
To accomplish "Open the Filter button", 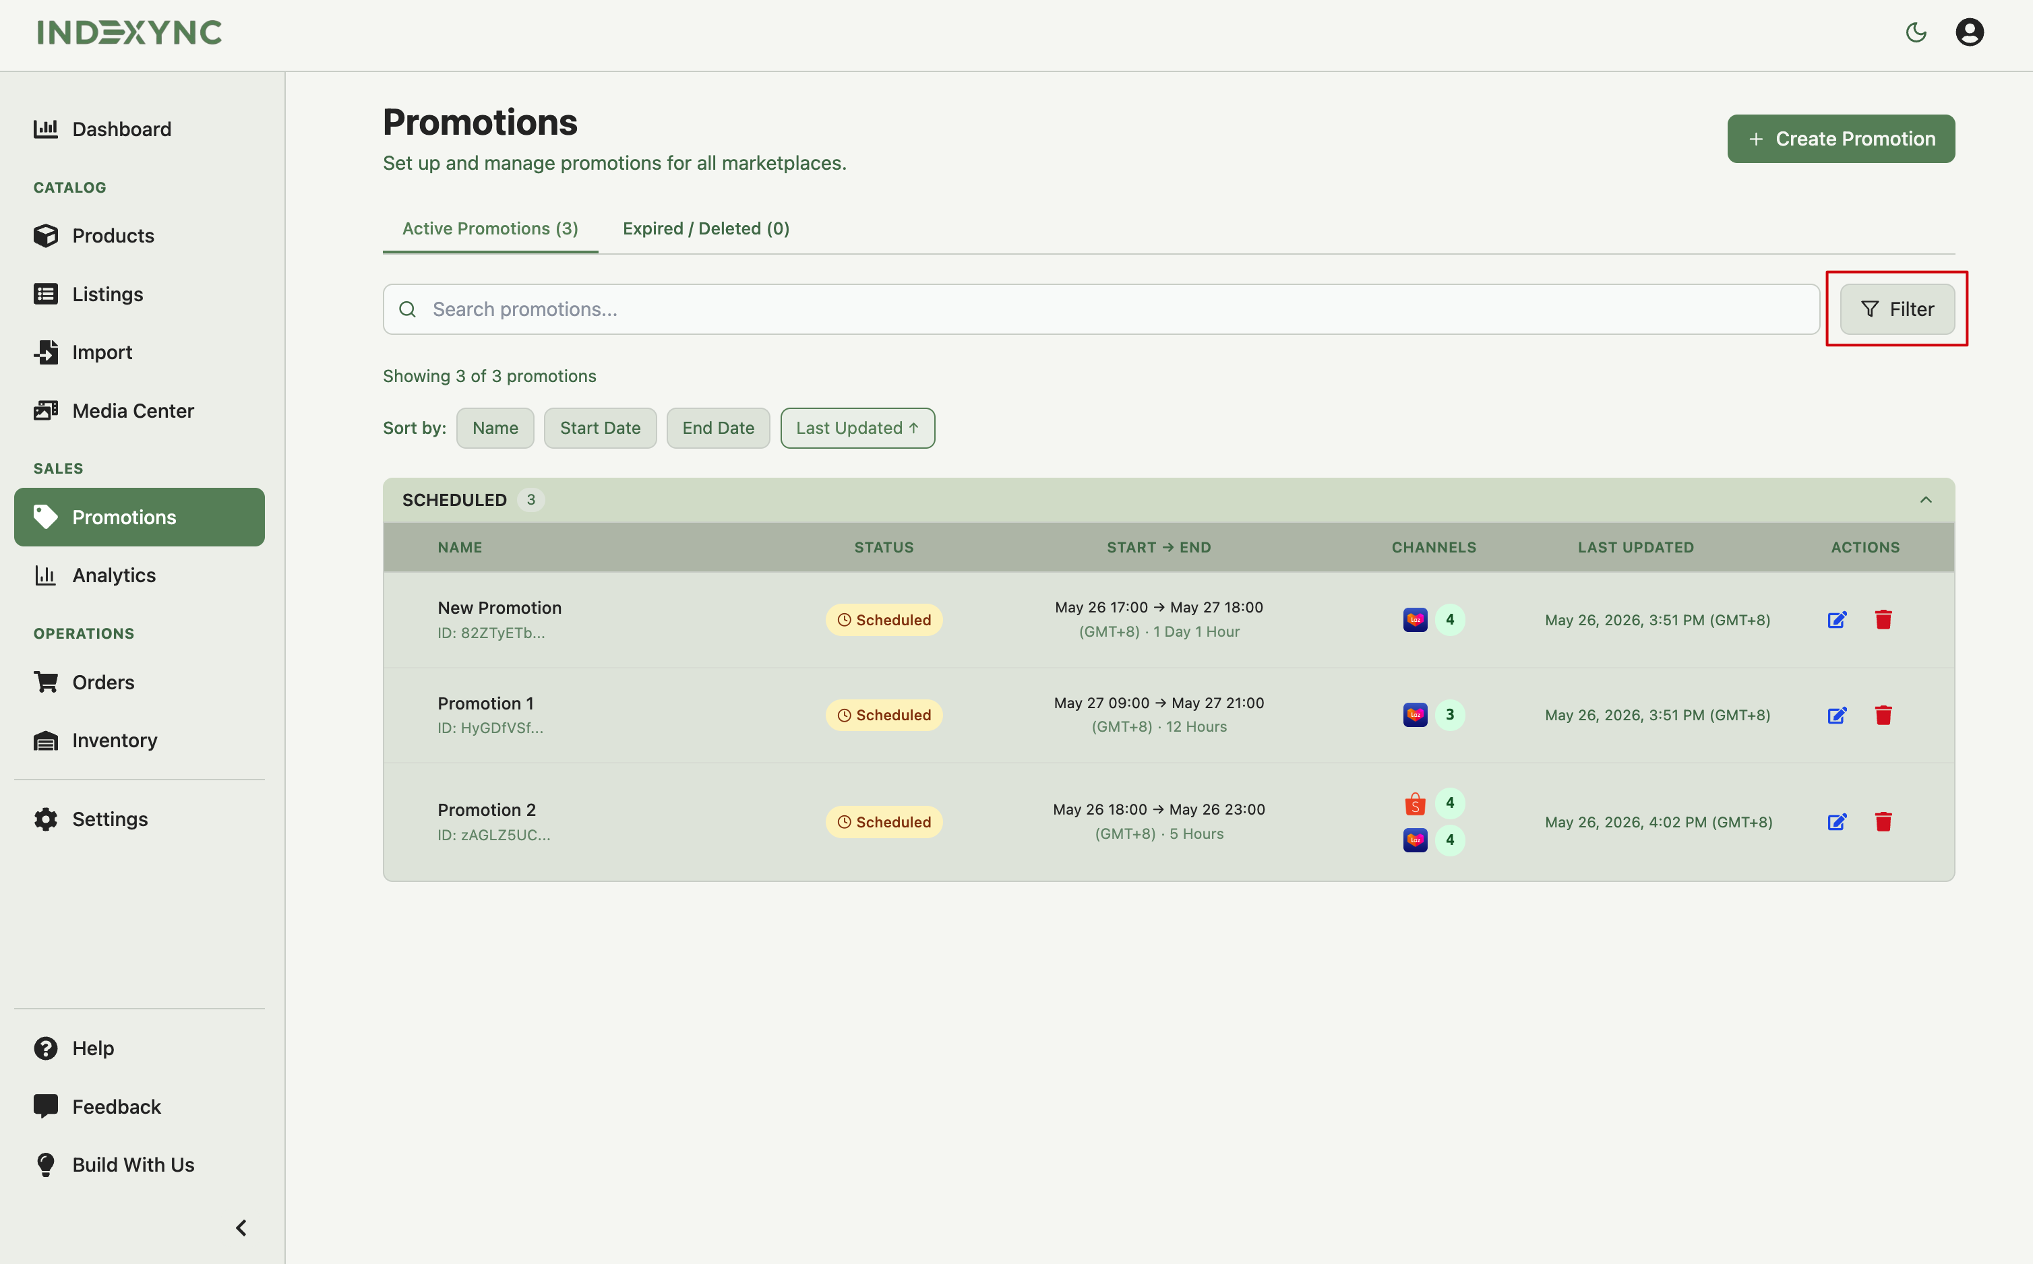I will 1897,309.
